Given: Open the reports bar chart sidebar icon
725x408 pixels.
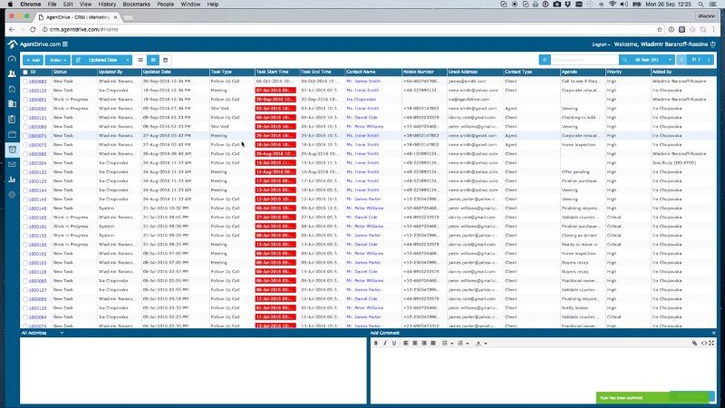Looking at the screenshot, I should point(12,180).
